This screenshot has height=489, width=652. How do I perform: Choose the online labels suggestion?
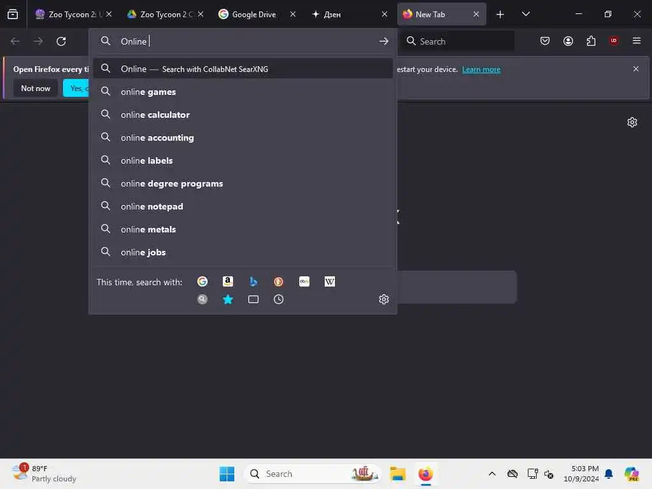pyautogui.click(x=243, y=160)
